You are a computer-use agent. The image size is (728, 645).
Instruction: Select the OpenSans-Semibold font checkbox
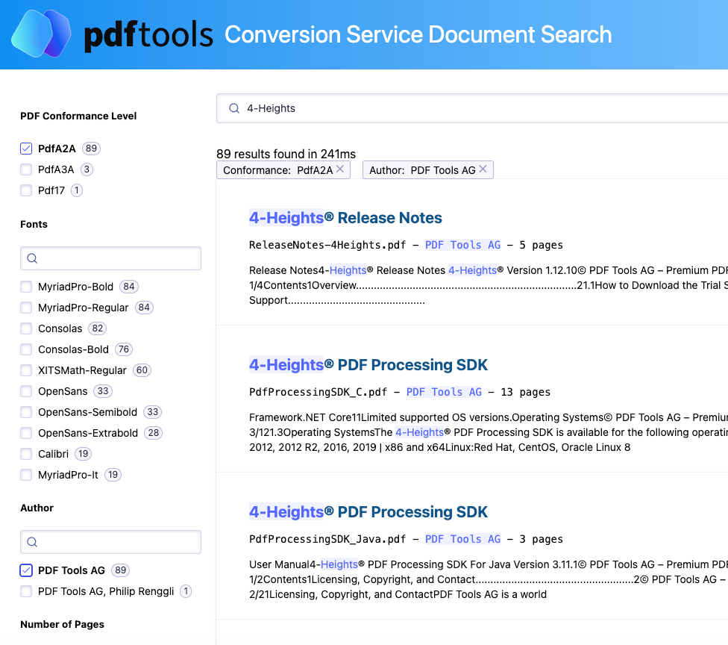click(26, 412)
